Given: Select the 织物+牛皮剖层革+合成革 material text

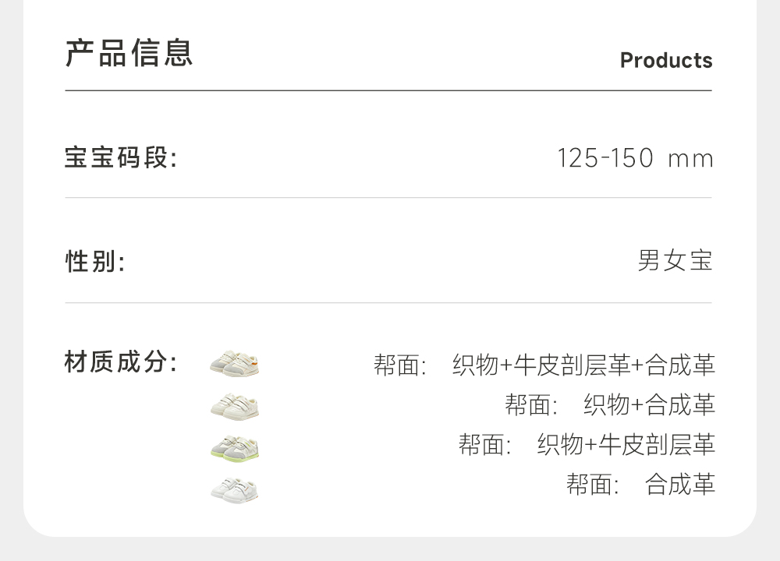Looking at the screenshot, I should pos(583,365).
